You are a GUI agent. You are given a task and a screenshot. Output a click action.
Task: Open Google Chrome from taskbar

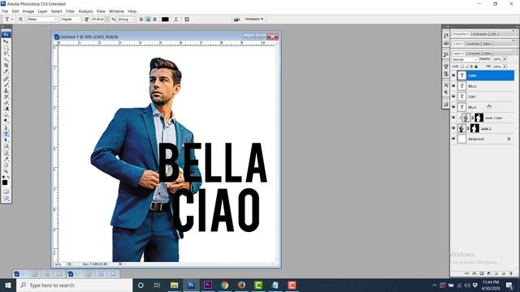tap(225, 285)
